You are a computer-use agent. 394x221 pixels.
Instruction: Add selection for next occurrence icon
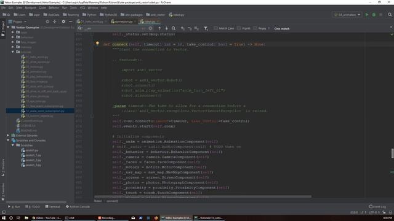[183, 29]
